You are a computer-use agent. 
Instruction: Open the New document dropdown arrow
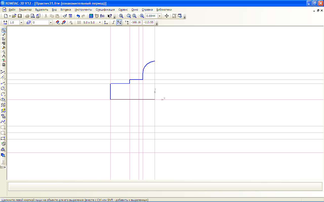click(x=10, y=16)
